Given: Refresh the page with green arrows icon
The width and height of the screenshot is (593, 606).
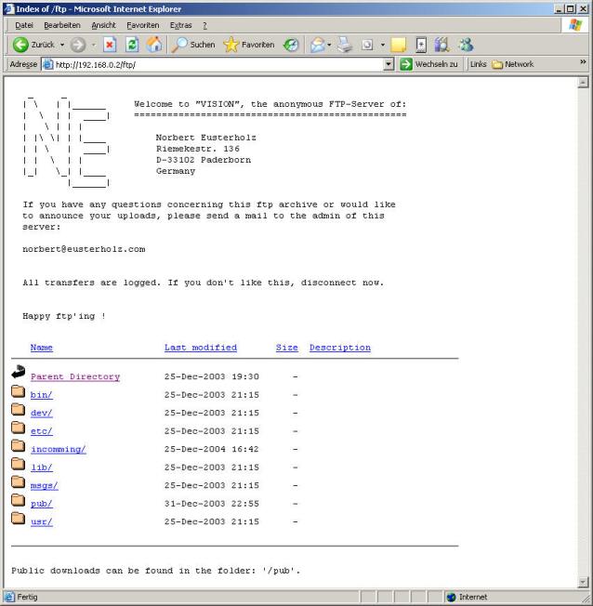Looking at the screenshot, I should tap(132, 45).
